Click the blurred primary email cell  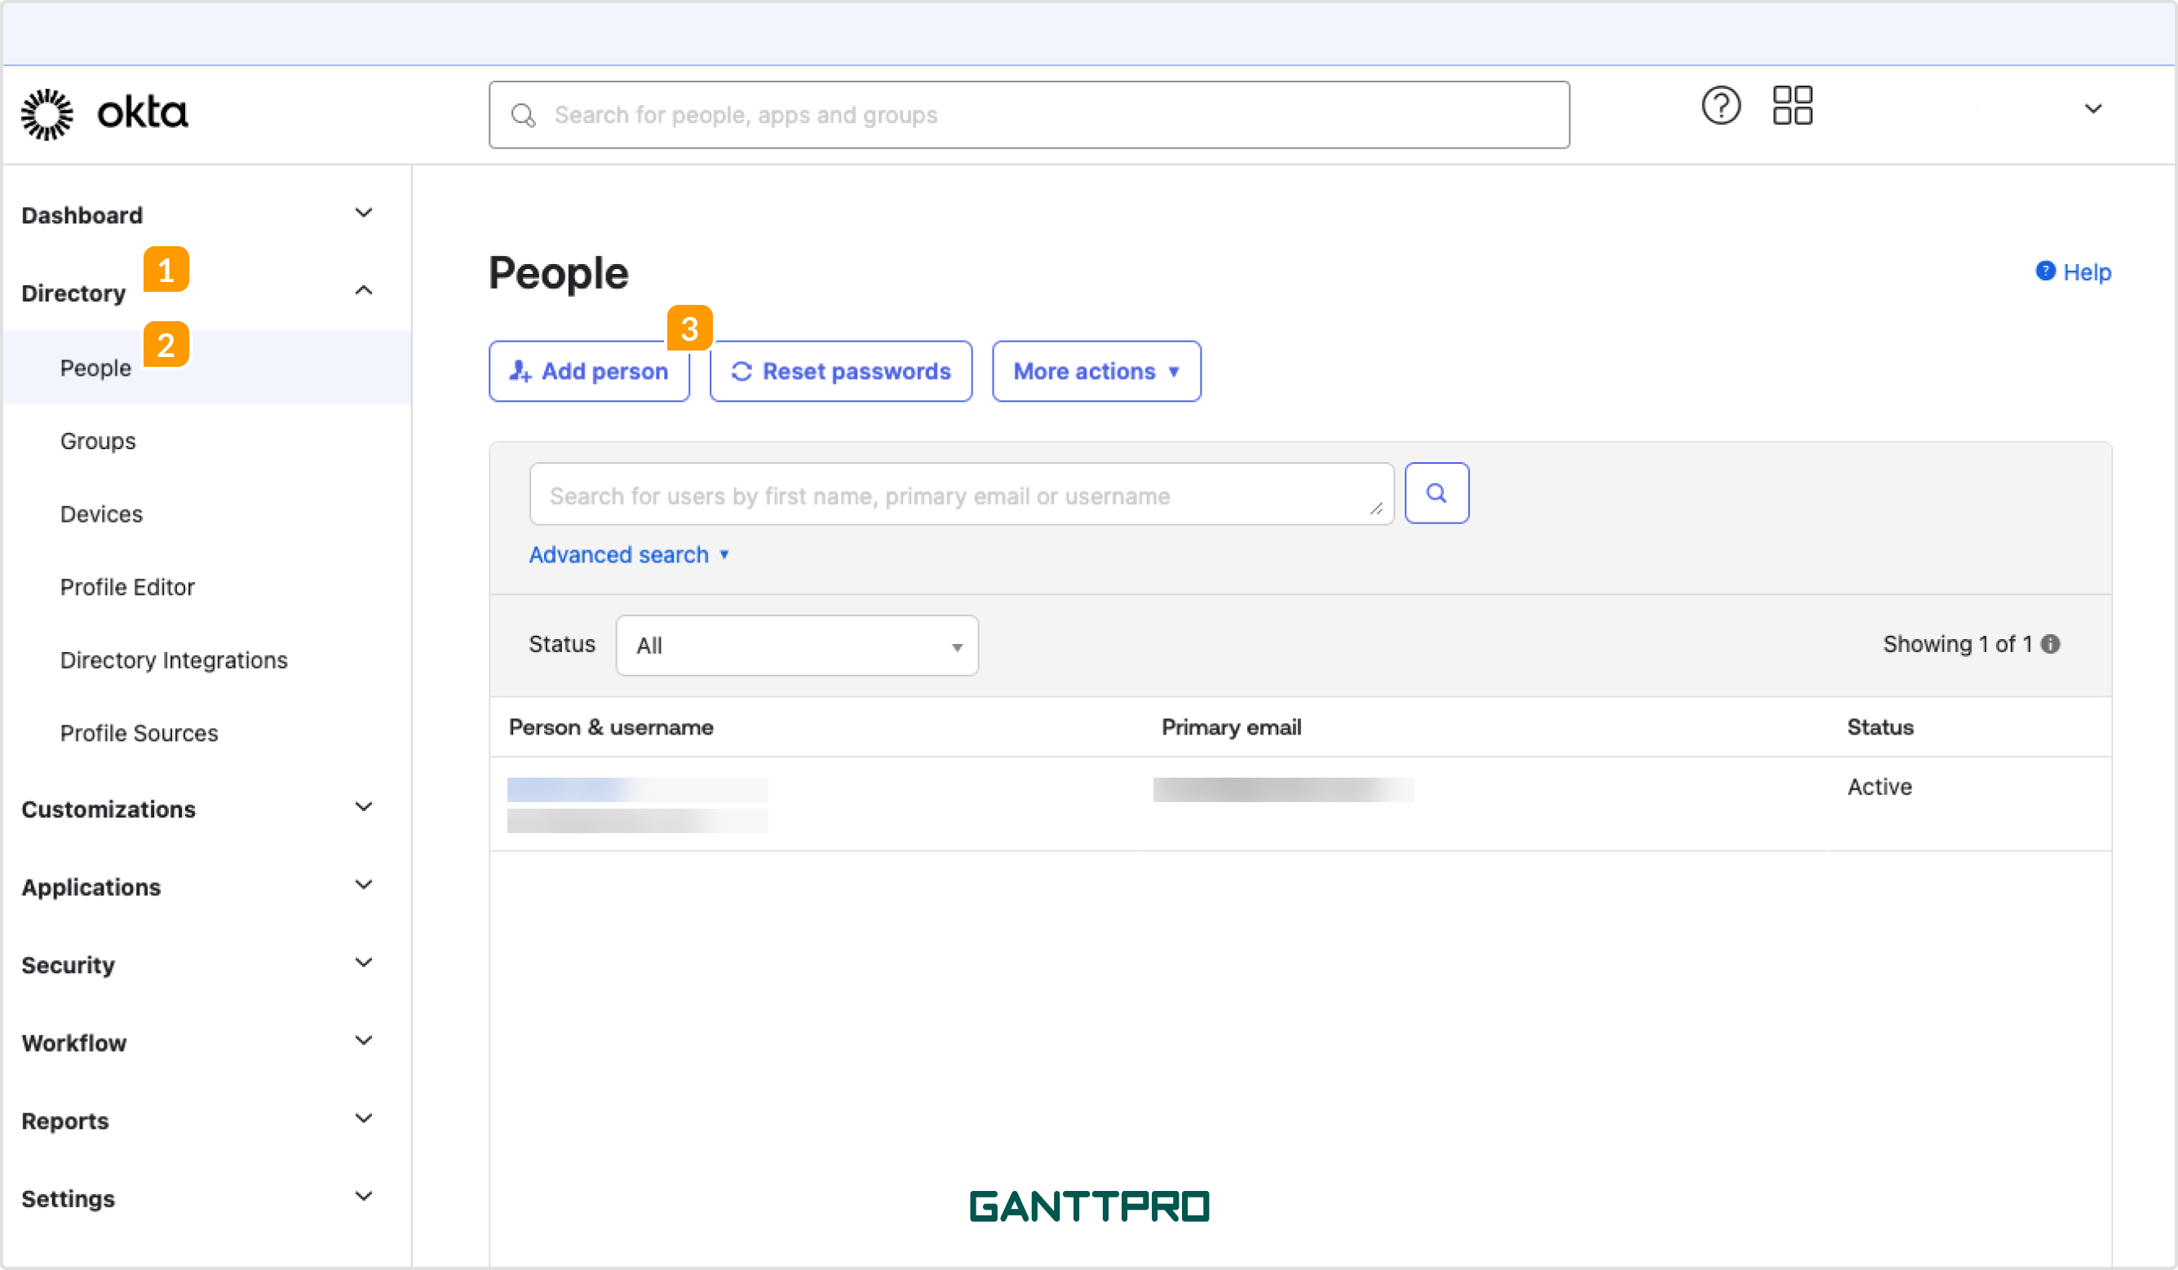tap(1283, 790)
